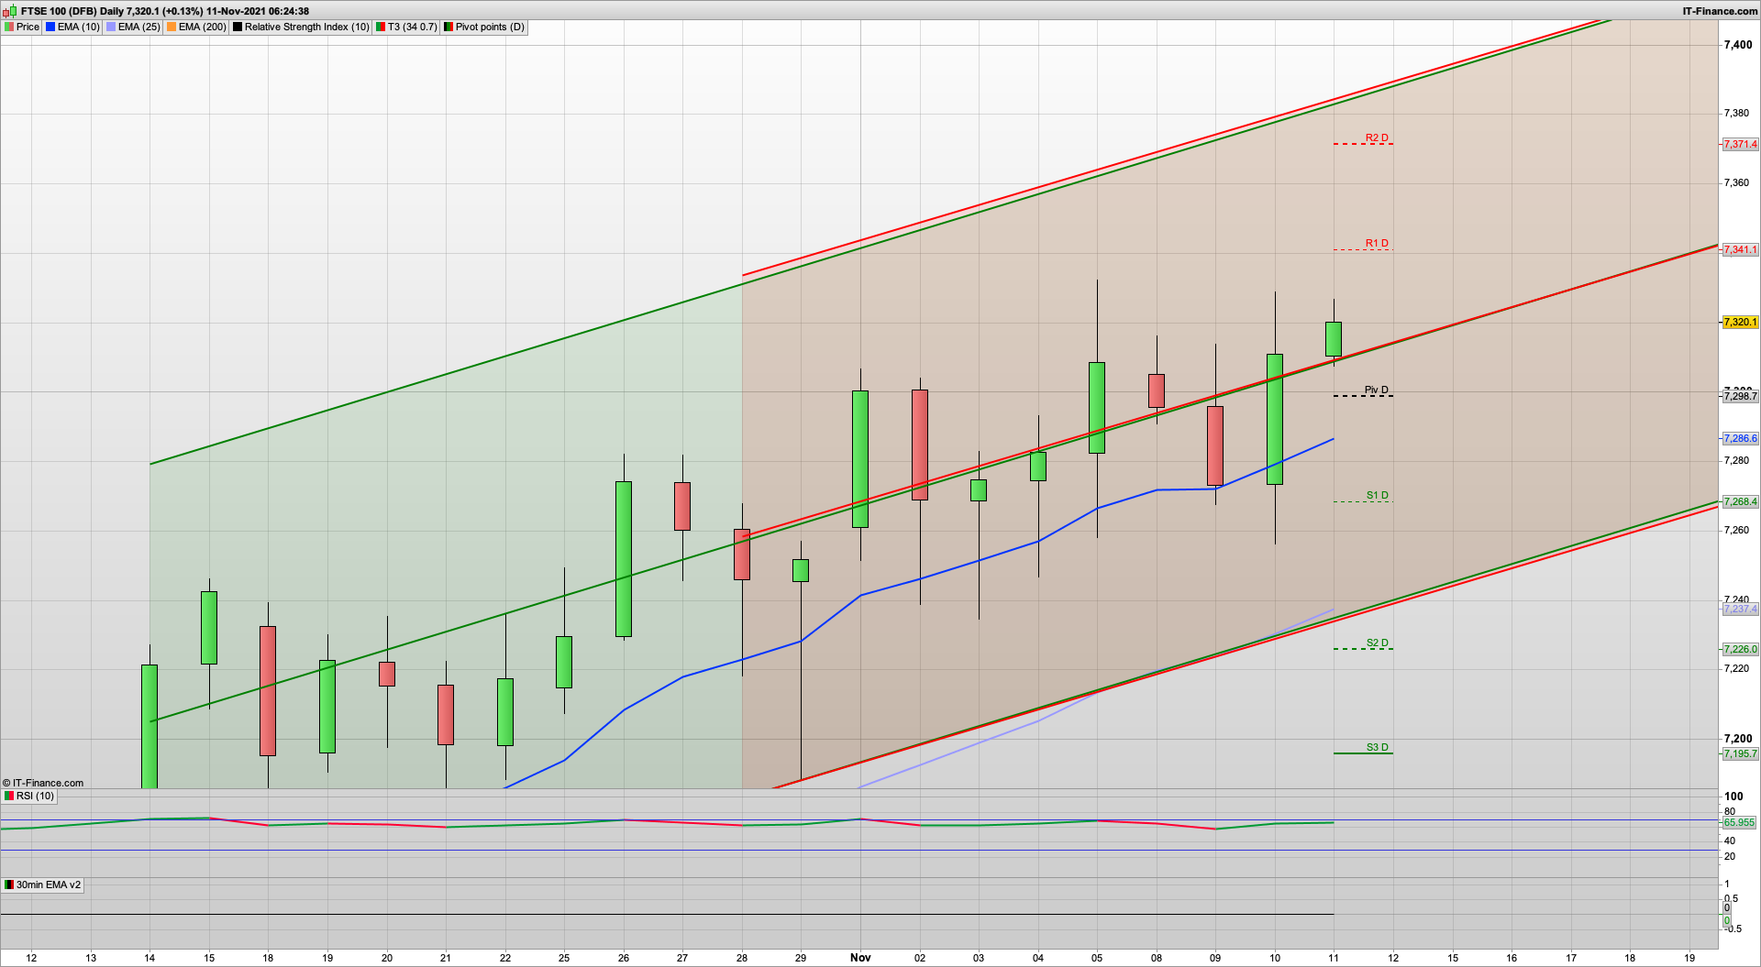Click the 65.955 RSI value tag
Image resolution: width=1761 pixels, height=967 pixels.
tap(1739, 823)
